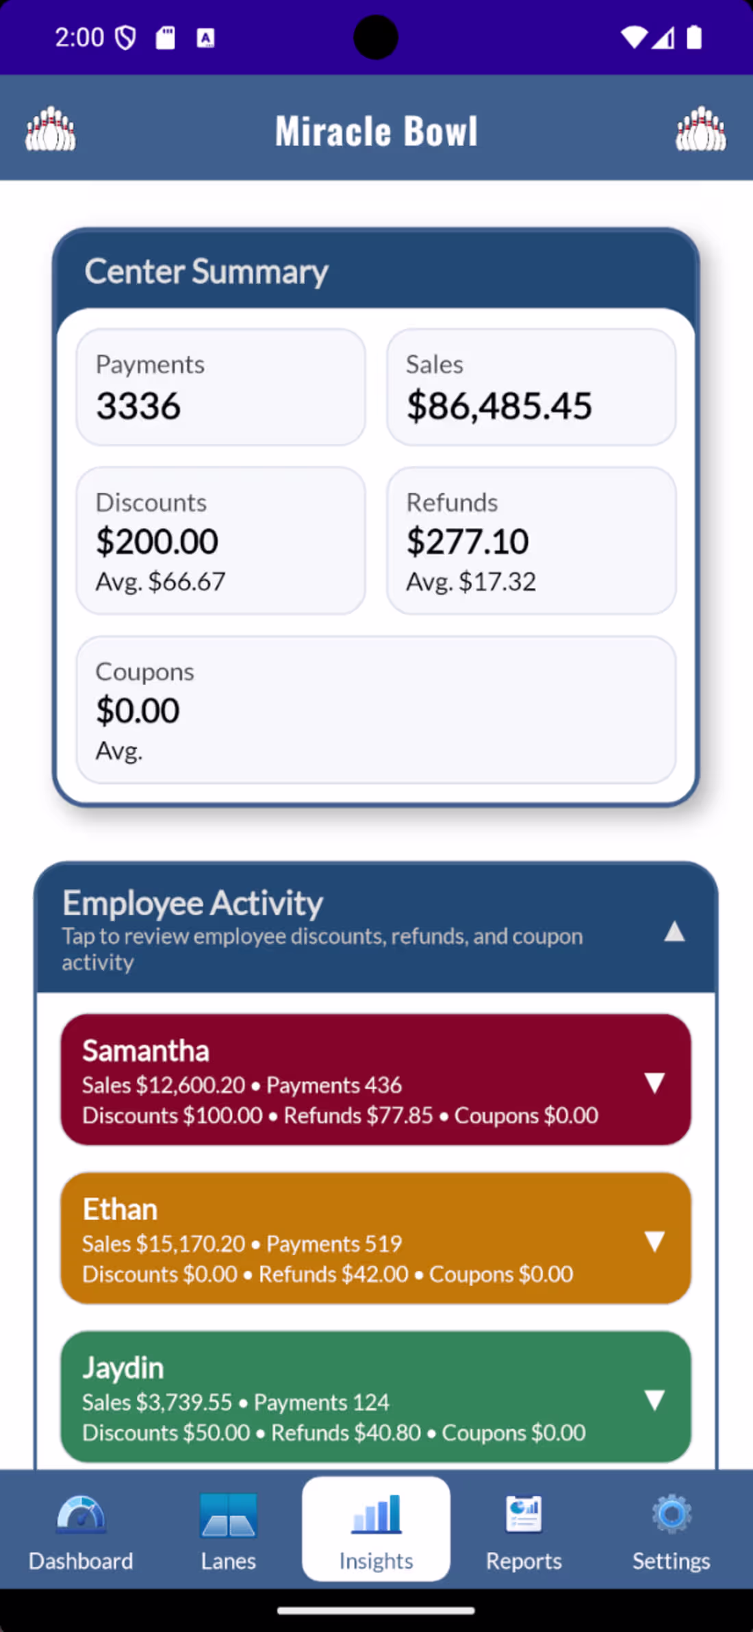Switch to the Dashboard tab label
The image size is (753, 1632).
81,1561
